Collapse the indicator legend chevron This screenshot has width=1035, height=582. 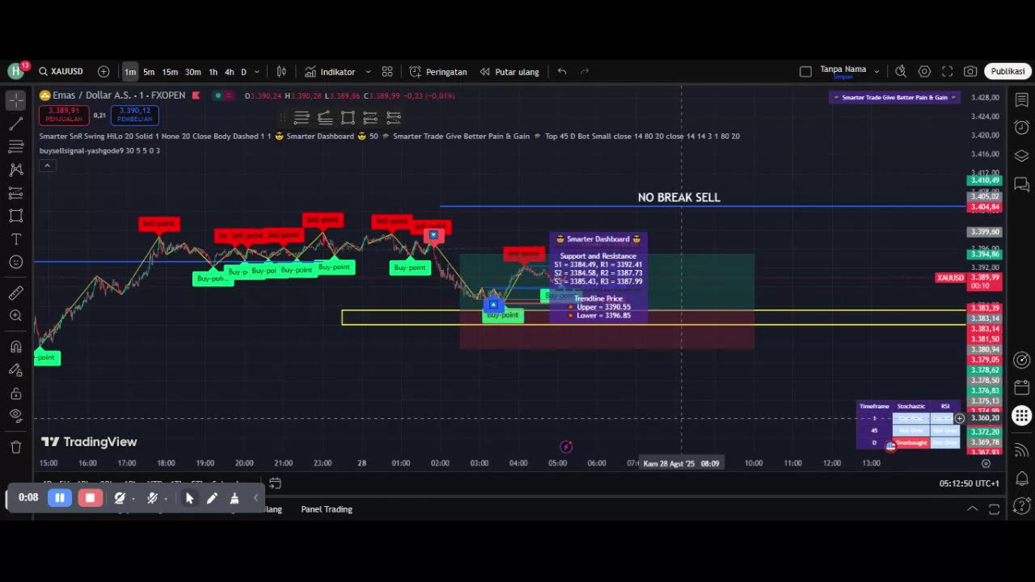point(47,166)
